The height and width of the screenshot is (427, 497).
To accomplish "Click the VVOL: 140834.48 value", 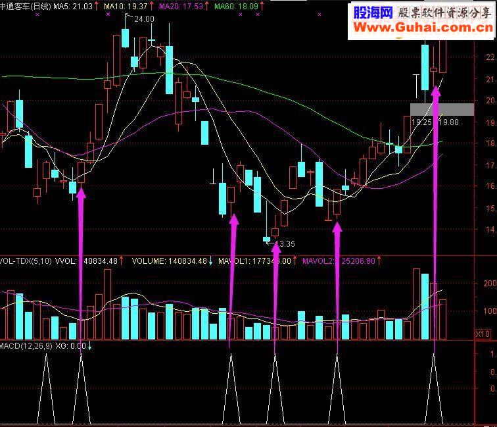I will [x=86, y=261].
